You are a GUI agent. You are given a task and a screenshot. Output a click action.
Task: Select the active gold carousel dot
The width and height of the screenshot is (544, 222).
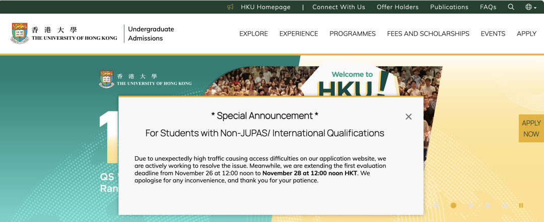tap(453, 205)
